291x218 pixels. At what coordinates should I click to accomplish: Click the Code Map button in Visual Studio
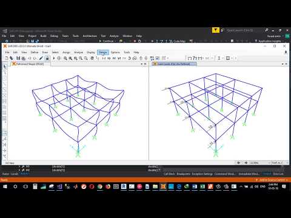[x=178, y=41]
